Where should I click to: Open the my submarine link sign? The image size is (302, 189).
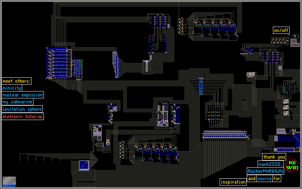point(18,102)
